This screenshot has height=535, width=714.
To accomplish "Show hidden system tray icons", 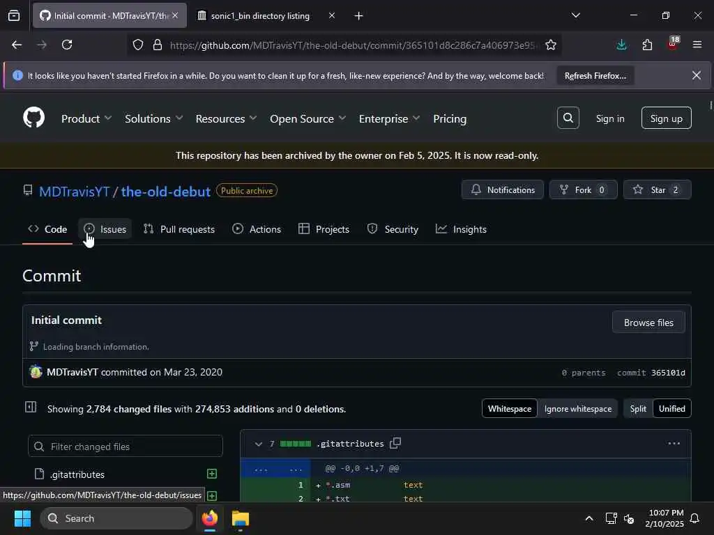I will pos(588,518).
